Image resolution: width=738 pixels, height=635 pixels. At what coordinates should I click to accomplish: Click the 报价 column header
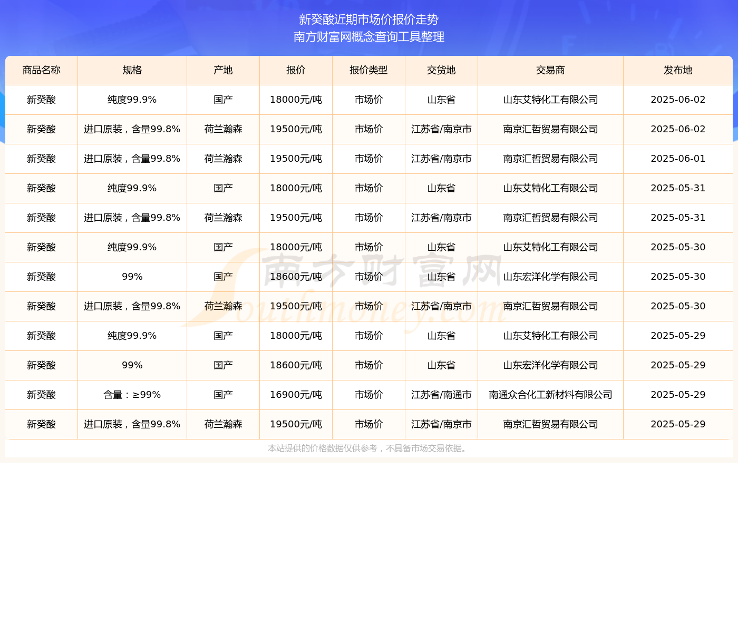click(296, 71)
